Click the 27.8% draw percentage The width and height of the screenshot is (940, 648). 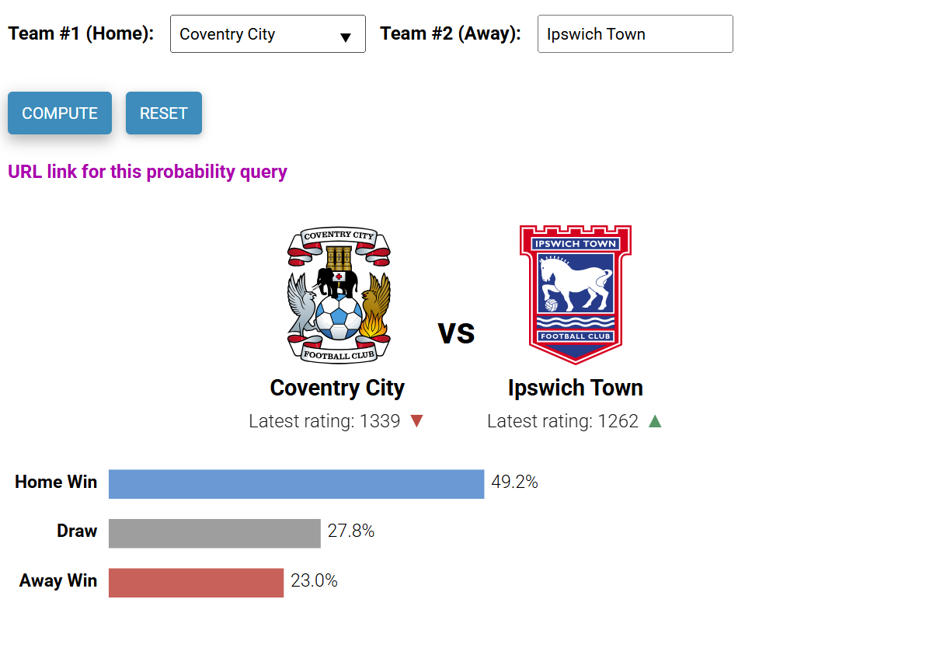pos(351,531)
